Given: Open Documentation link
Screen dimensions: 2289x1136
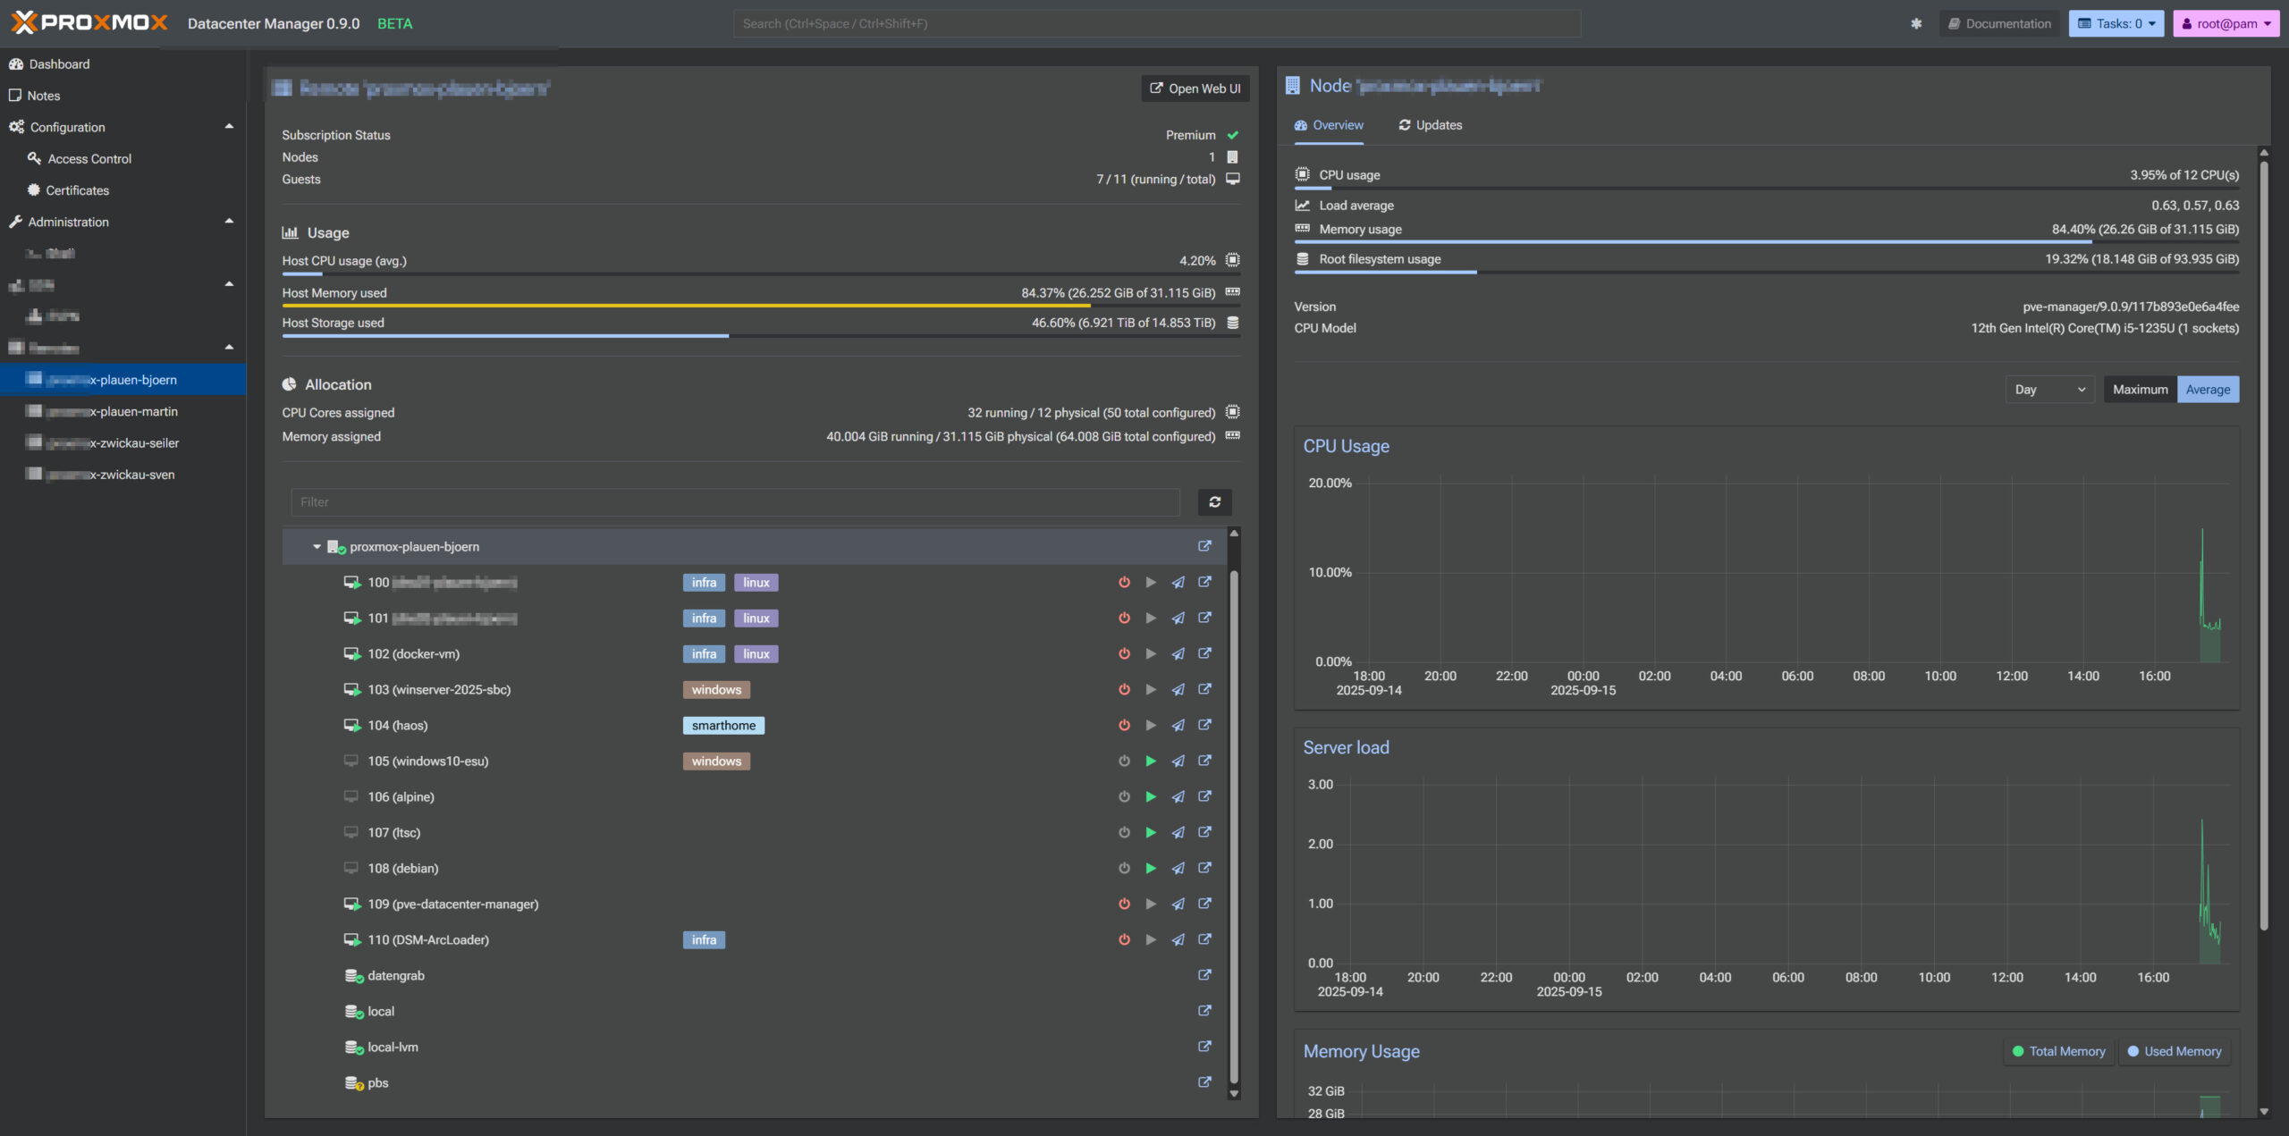Looking at the screenshot, I should 1999,24.
